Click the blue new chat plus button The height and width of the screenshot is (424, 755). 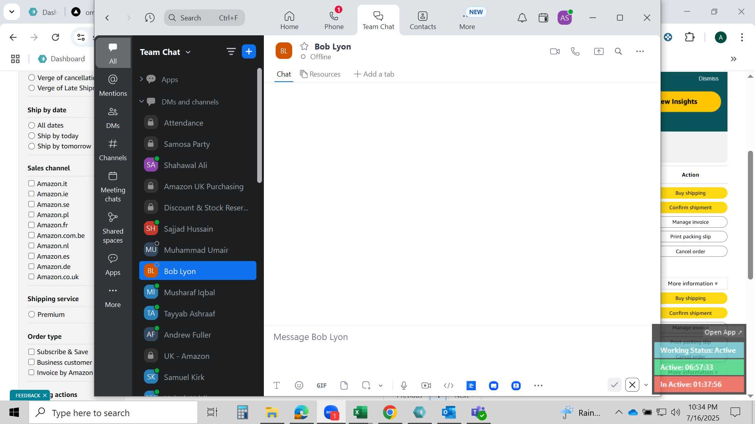249,51
